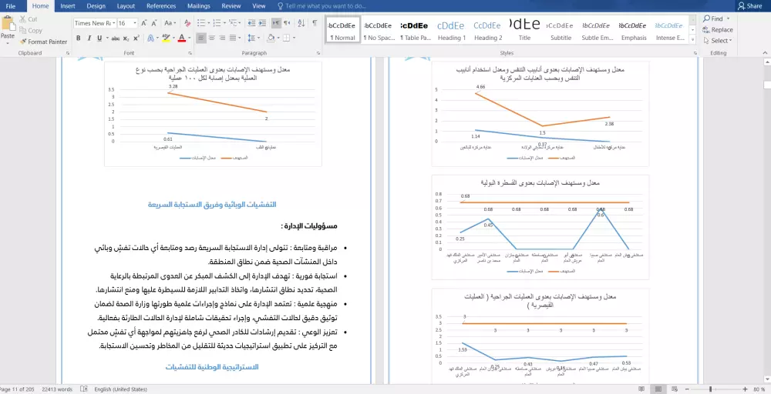
Task: Apply the Subtitle style
Action: point(561,29)
